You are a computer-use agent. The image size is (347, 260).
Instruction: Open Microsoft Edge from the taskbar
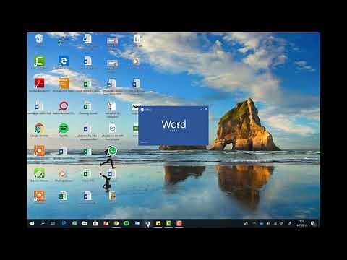pyautogui.click(x=64, y=223)
